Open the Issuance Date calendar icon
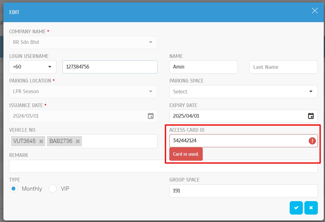 click(x=151, y=116)
